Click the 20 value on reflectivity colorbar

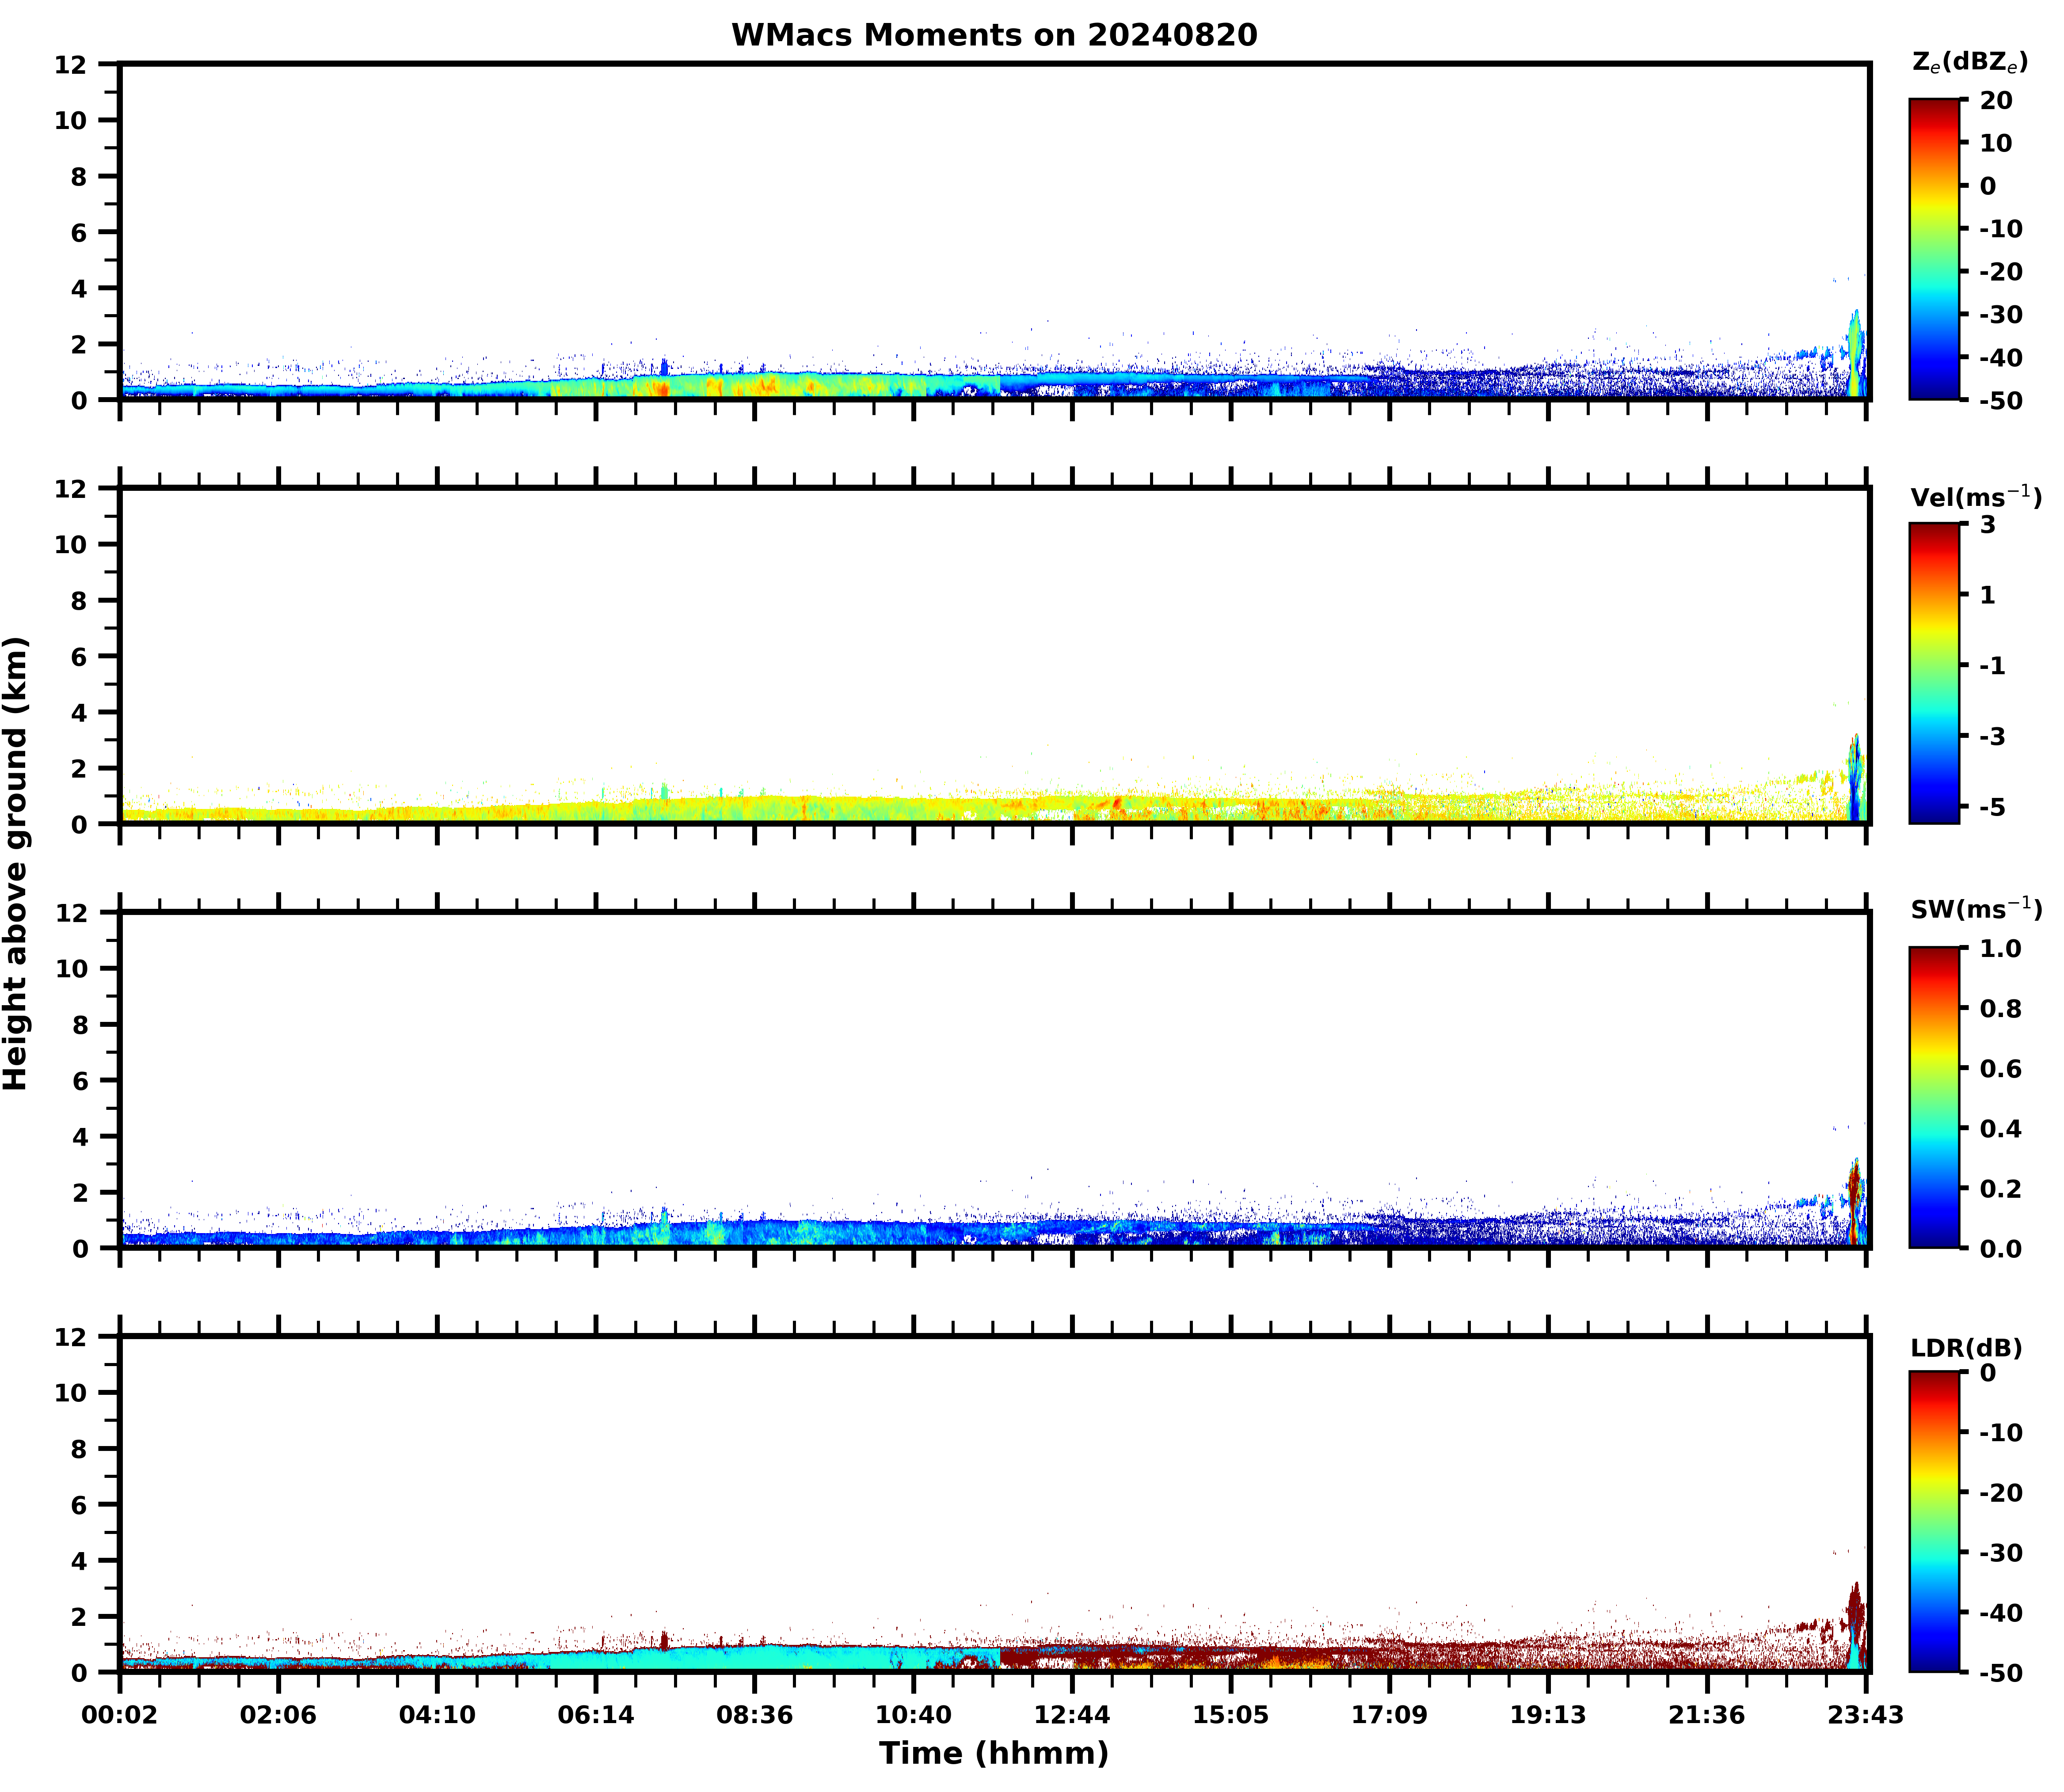pos(1995,101)
